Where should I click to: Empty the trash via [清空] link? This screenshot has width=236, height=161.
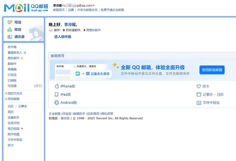(38, 86)
